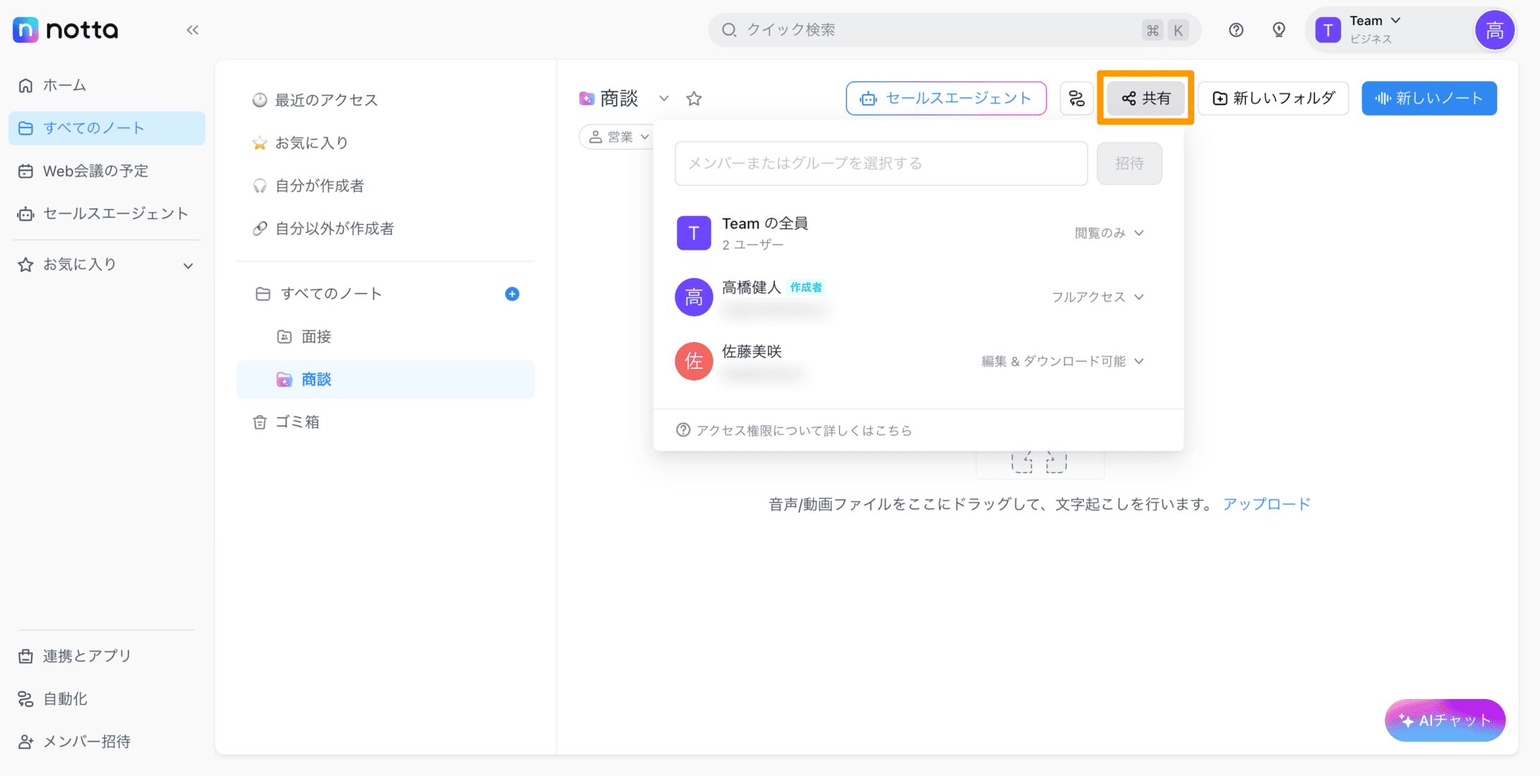Click the search magnifier icon
Screen dimensions: 1540x776
(729, 30)
